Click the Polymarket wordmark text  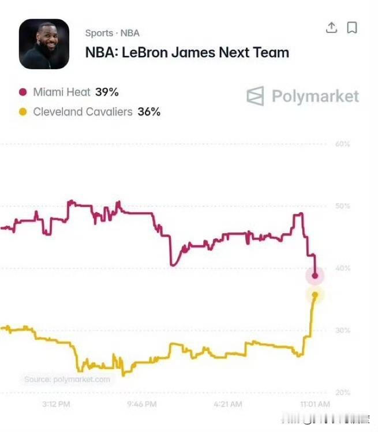tap(316, 96)
